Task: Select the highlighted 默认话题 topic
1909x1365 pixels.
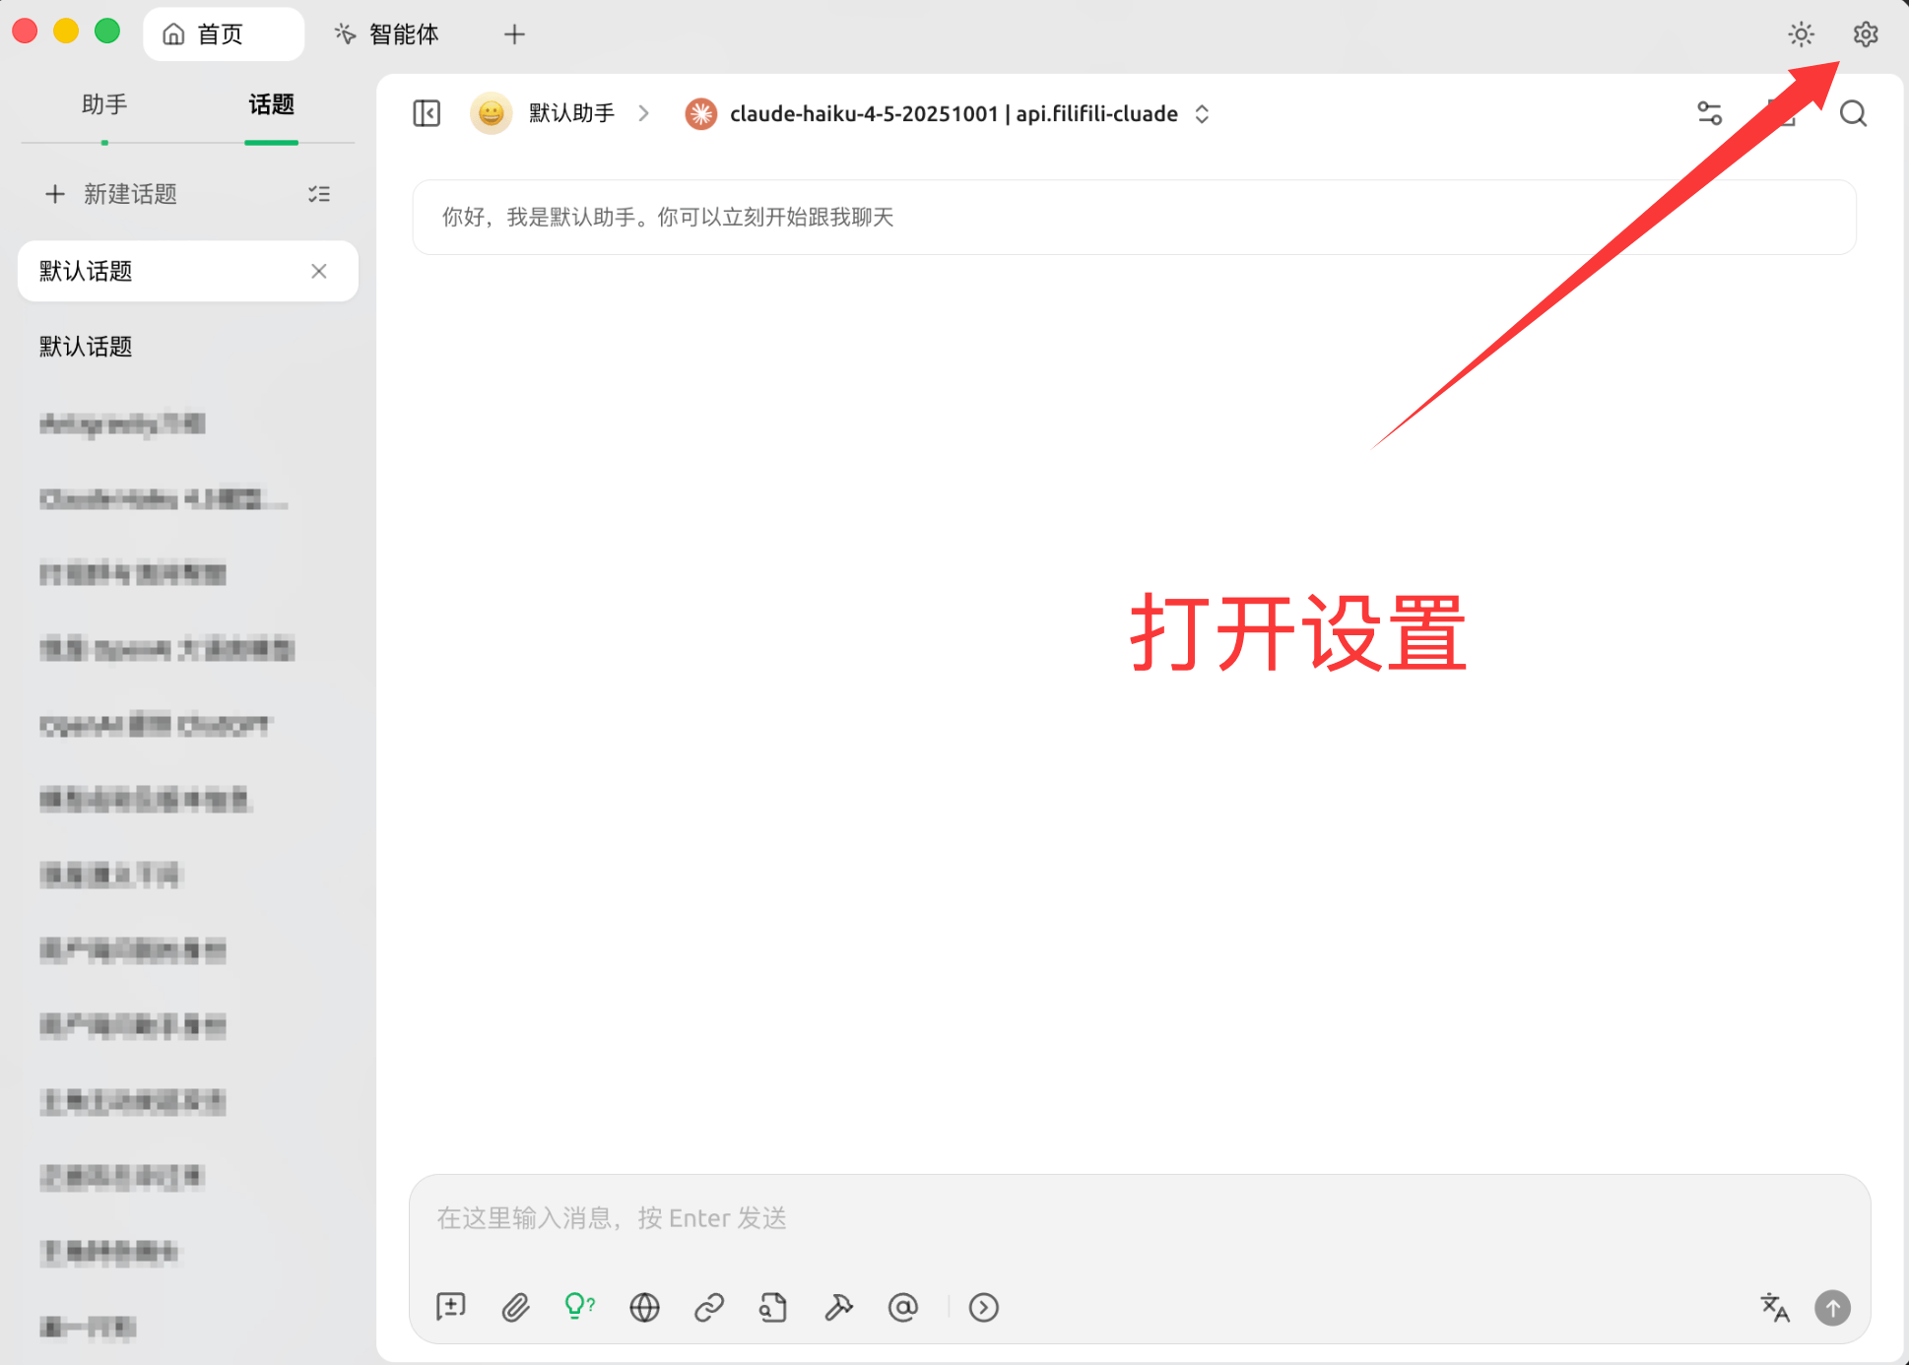Action: pos(187,271)
